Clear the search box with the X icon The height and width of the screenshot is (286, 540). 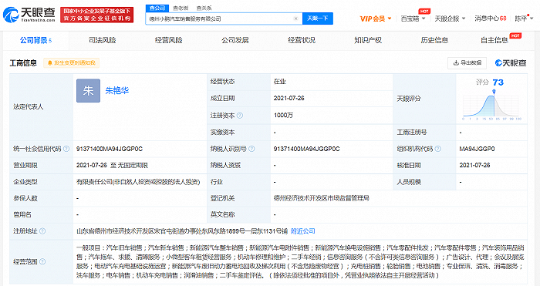295,19
